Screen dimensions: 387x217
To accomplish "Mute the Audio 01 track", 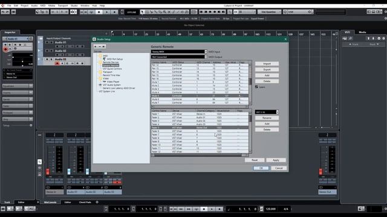I will tap(47, 43).
